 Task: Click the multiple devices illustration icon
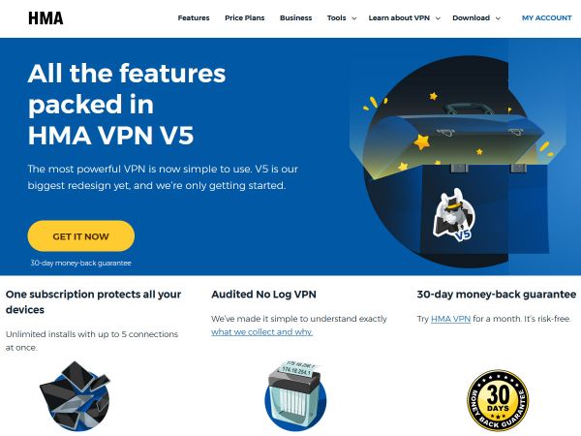76,396
